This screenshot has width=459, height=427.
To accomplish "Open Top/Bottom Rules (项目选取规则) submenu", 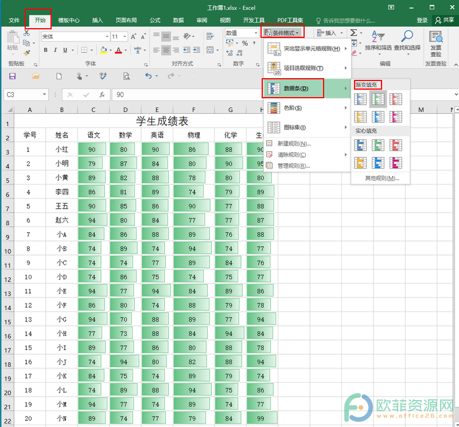I will point(307,68).
